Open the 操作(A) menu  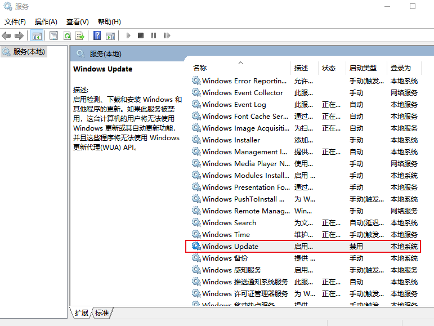46,22
